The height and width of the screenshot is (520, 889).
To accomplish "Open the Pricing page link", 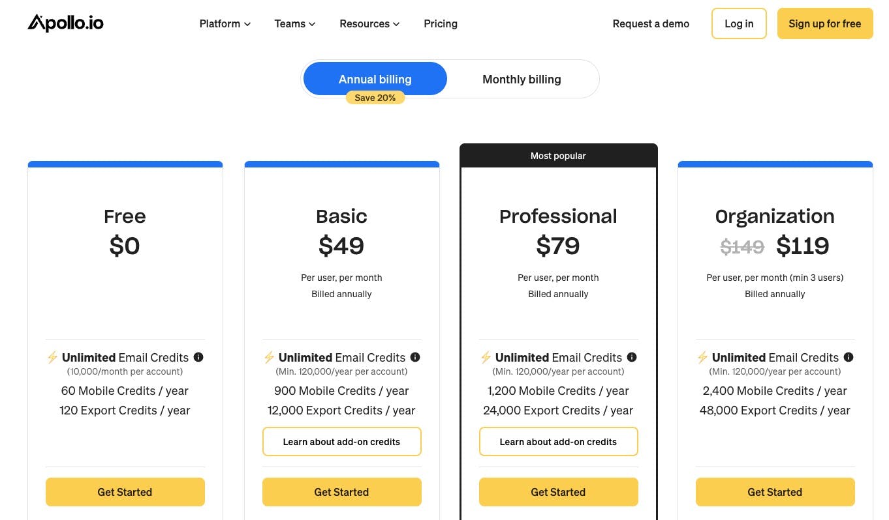I will tap(441, 24).
